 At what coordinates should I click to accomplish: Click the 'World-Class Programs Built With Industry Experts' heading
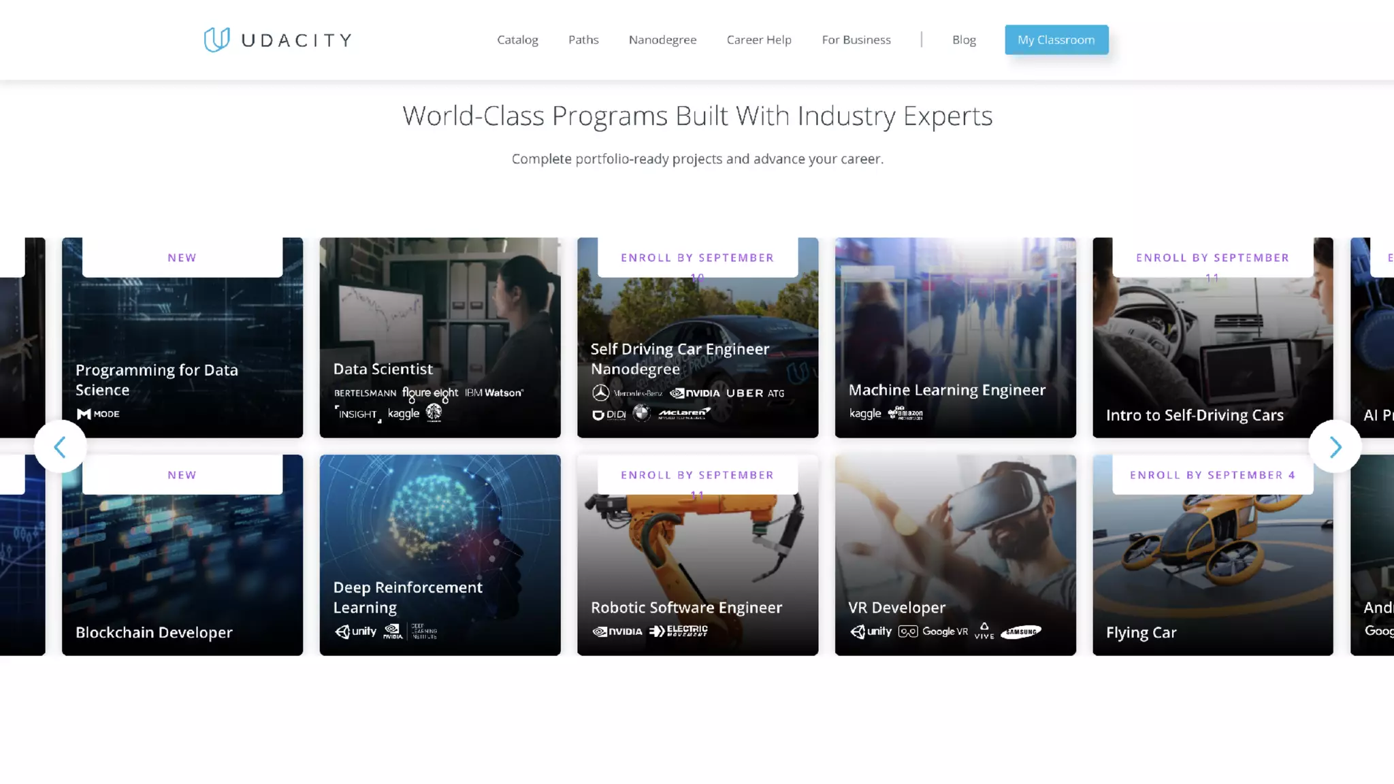pos(697,116)
